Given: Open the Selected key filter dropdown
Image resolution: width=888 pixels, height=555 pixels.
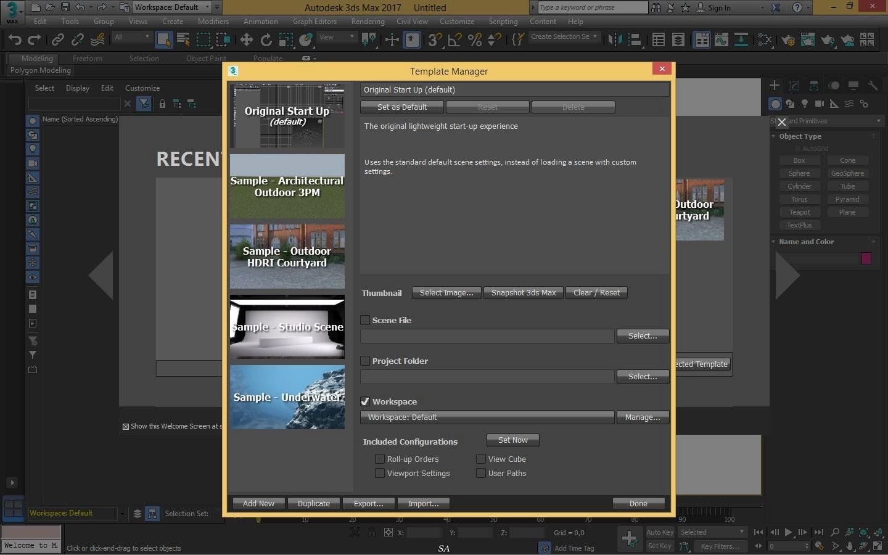Looking at the screenshot, I should pos(712,532).
